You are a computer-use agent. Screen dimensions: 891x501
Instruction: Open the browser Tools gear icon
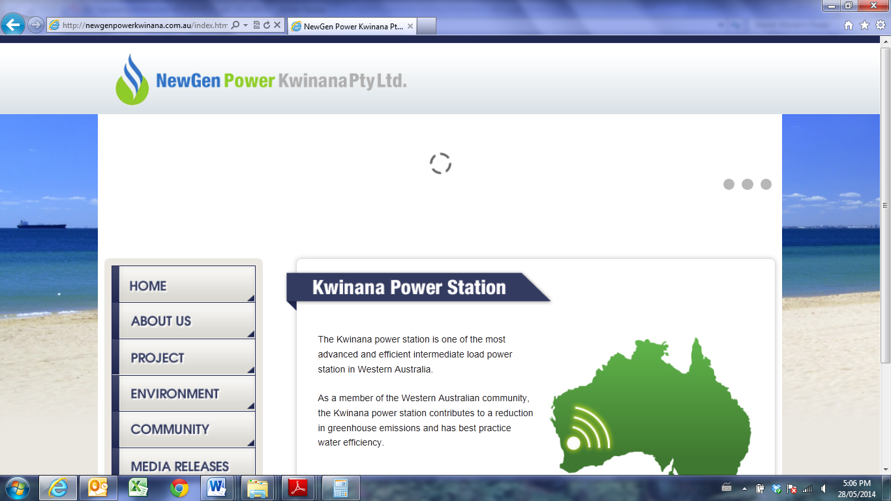(880, 25)
